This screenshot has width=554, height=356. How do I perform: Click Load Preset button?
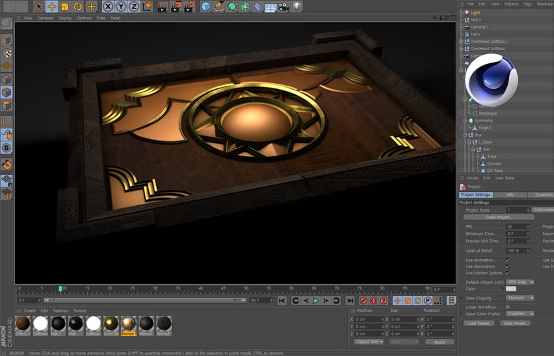[479, 323]
